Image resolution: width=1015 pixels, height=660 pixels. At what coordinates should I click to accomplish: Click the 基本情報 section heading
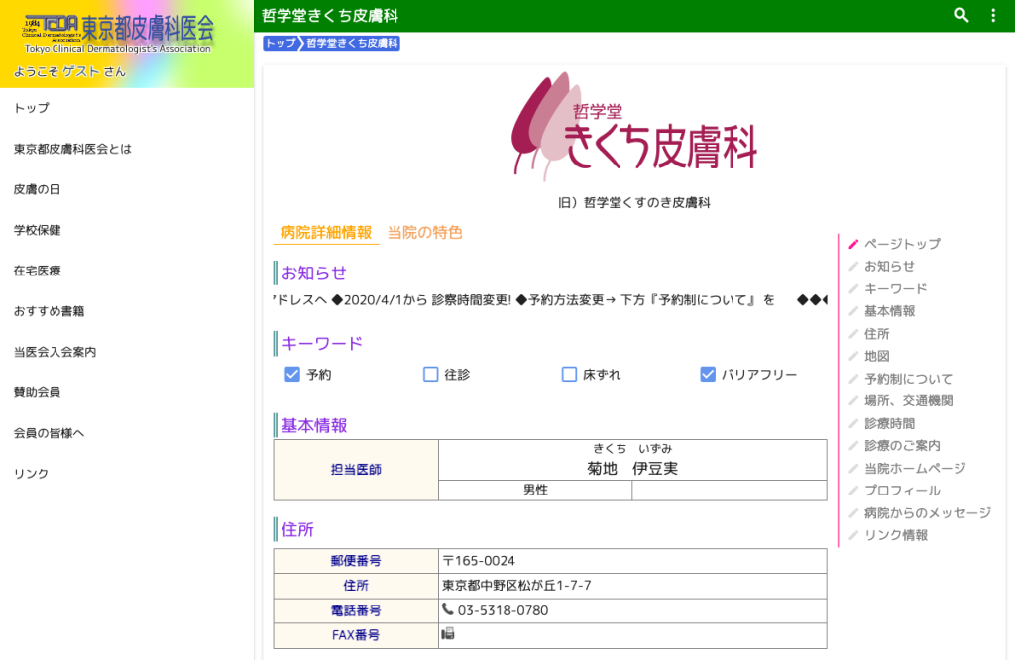coord(314,425)
